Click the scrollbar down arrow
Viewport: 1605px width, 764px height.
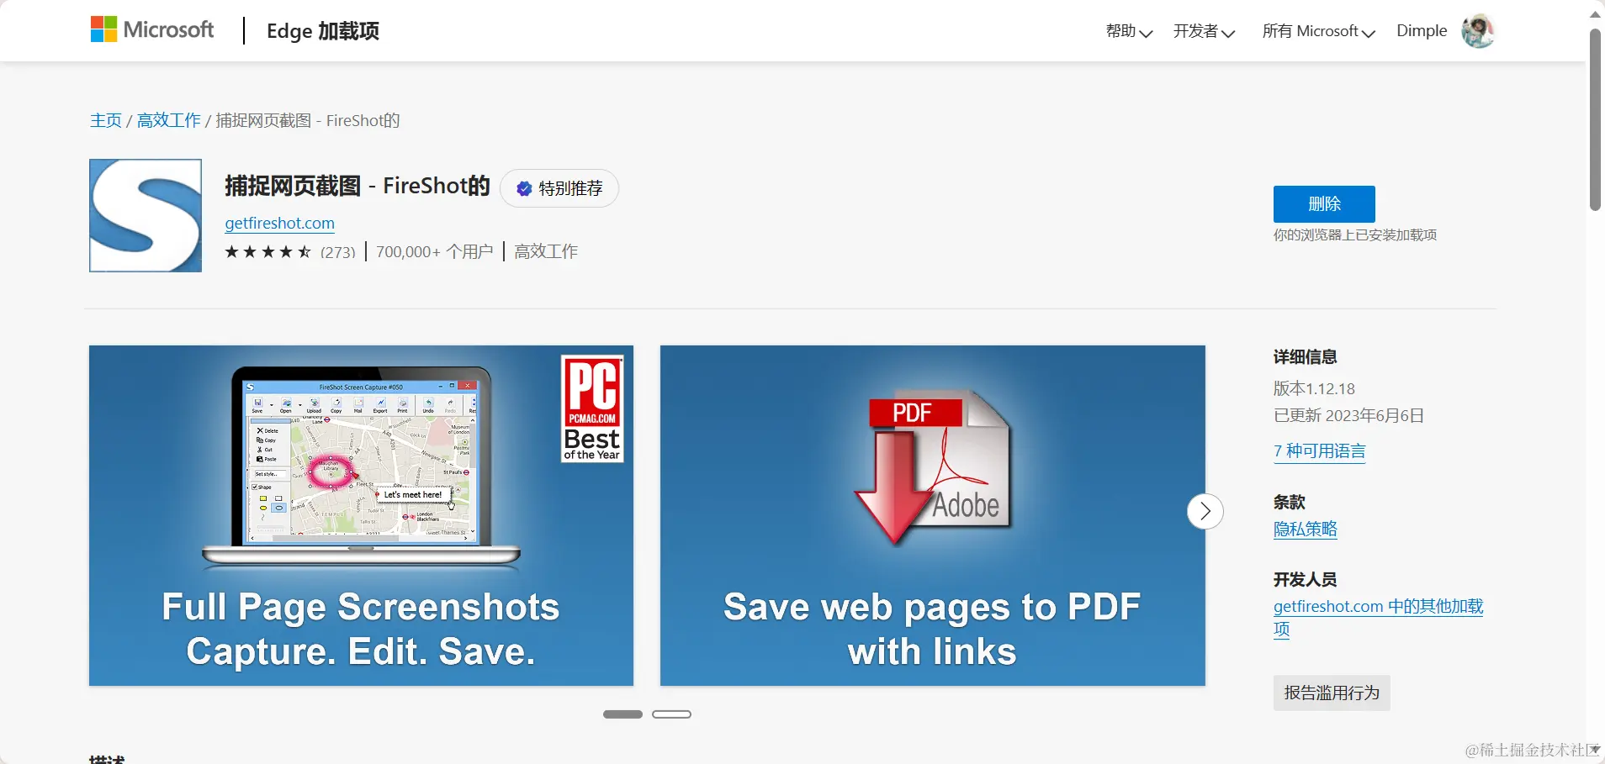[x=1595, y=750]
